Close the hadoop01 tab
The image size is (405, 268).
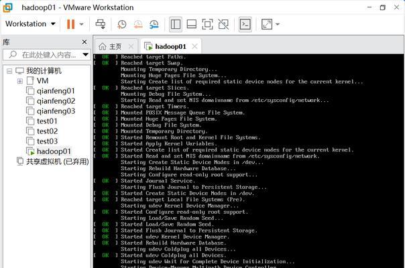pyautogui.click(x=194, y=46)
